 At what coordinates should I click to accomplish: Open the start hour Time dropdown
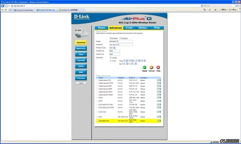[x=125, y=61]
